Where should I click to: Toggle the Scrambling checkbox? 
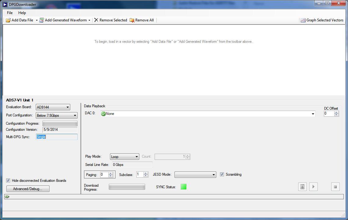[222, 174]
